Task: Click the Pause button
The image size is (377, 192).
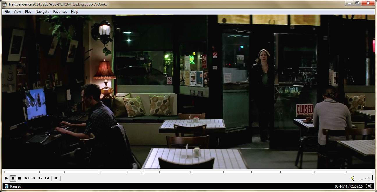Action: [x=13, y=178]
